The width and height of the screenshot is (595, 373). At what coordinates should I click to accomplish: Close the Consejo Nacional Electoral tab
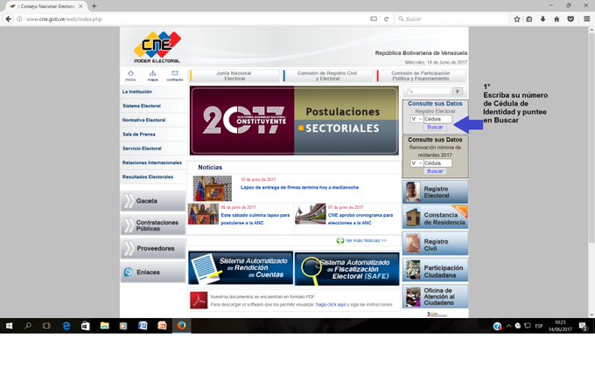click(80, 6)
